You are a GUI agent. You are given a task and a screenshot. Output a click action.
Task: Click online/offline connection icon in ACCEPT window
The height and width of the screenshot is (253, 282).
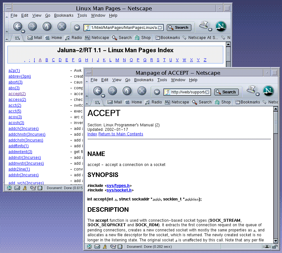pos(267,247)
